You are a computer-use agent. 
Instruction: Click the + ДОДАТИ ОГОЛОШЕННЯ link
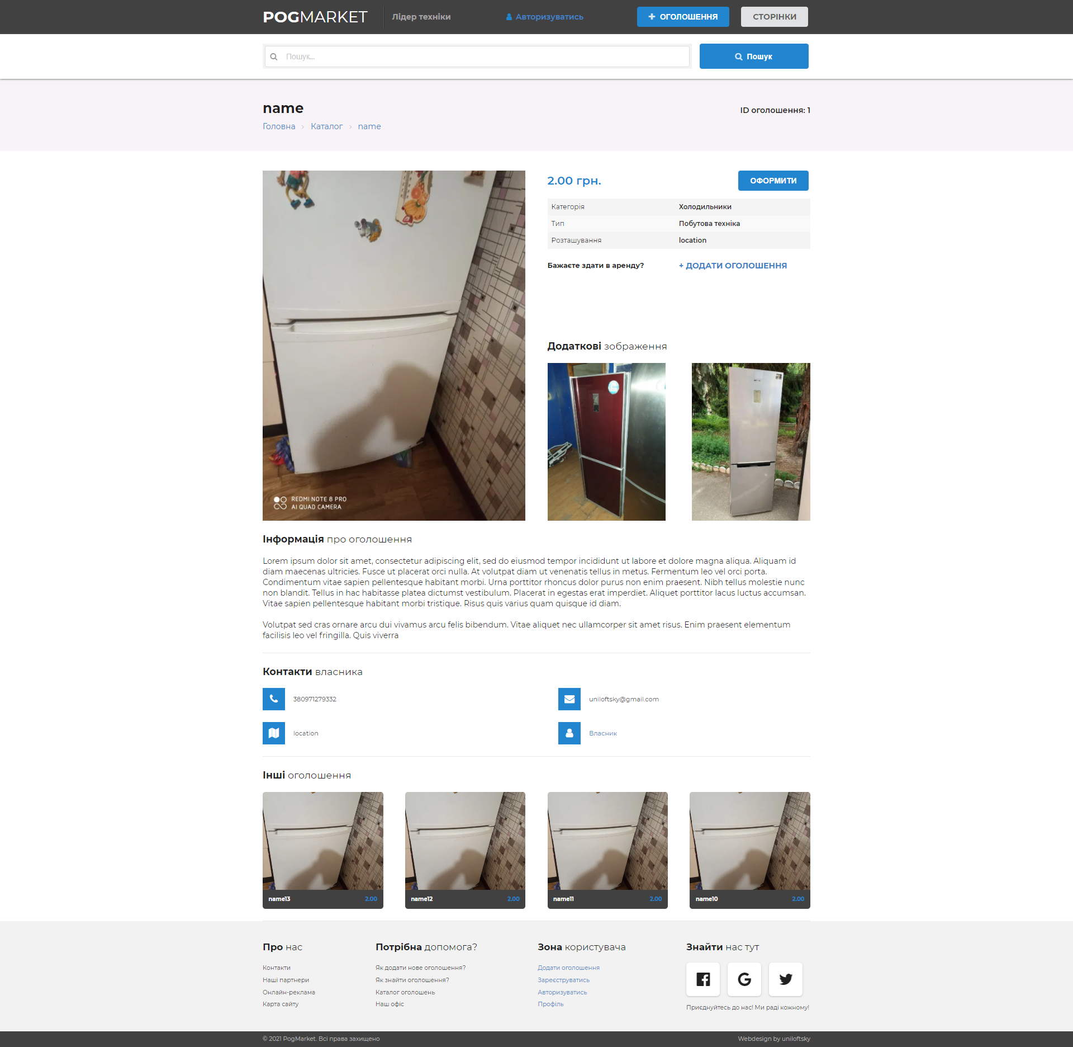pos(733,266)
